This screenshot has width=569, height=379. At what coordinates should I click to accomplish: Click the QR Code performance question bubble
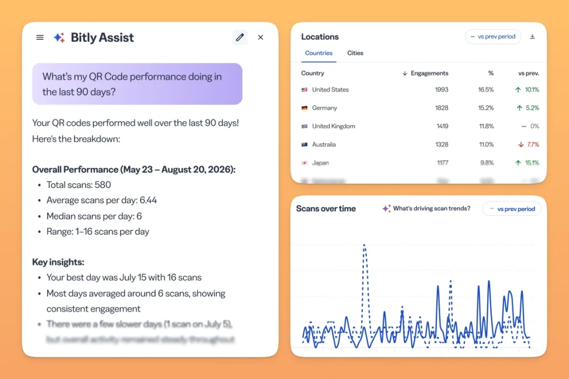137,84
